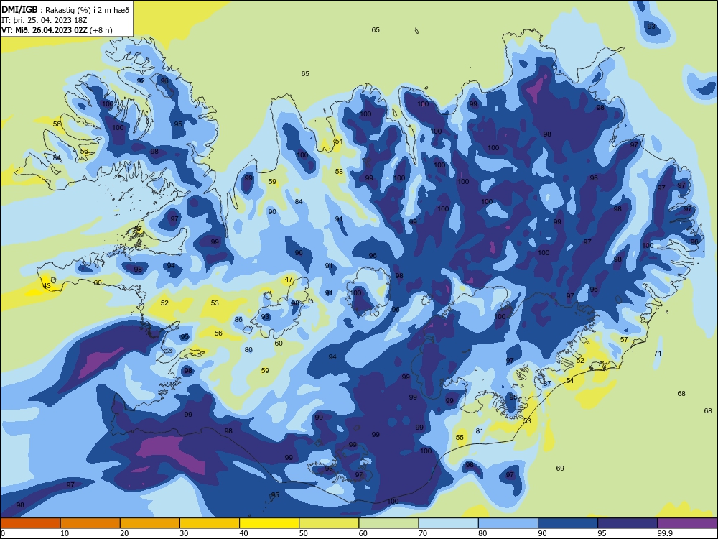The width and height of the screenshot is (718, 539).
Task: Select the 30–40 amber legend swatch
Action: [x=210, y=523]
